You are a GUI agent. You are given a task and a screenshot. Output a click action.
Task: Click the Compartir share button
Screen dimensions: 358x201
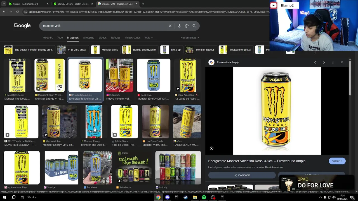click(x=242, y=175)
